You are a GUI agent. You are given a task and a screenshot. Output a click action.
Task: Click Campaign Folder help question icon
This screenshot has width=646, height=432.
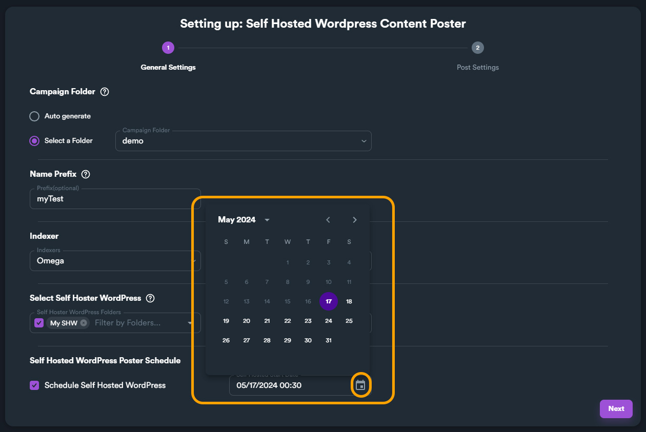coord(105,92)
